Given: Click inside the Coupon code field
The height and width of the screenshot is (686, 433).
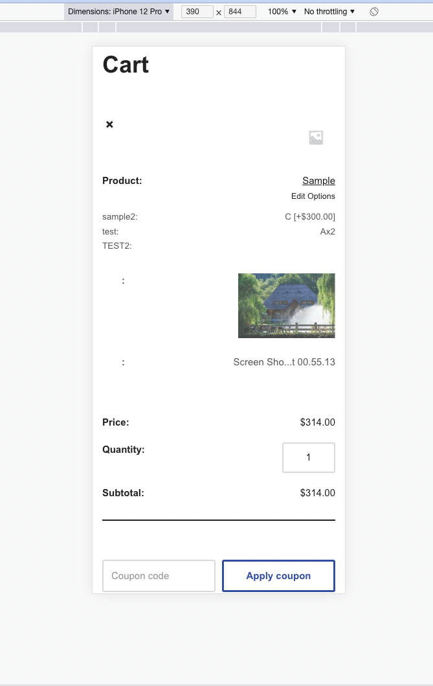Looking at the screenshot, I should [159, 576].
